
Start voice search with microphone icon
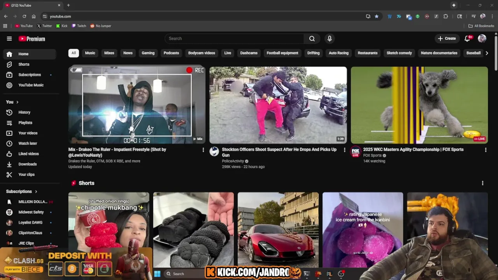(330, 38)
